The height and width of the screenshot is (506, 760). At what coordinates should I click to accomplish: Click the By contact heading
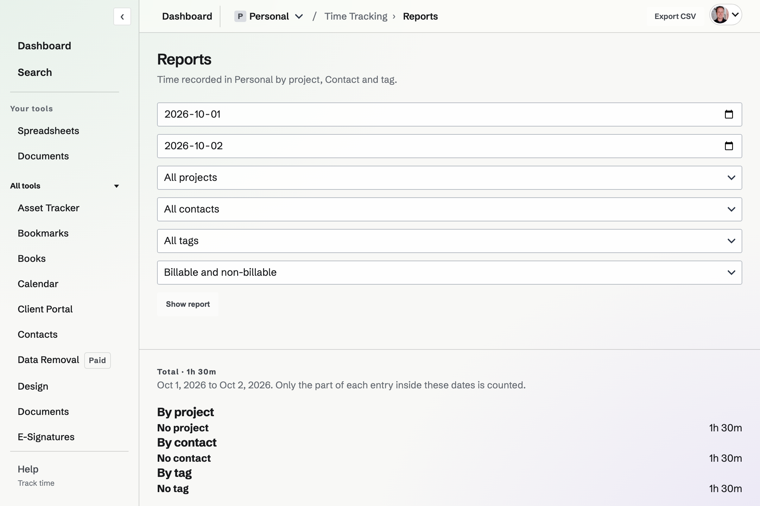[x=187, y=442]
